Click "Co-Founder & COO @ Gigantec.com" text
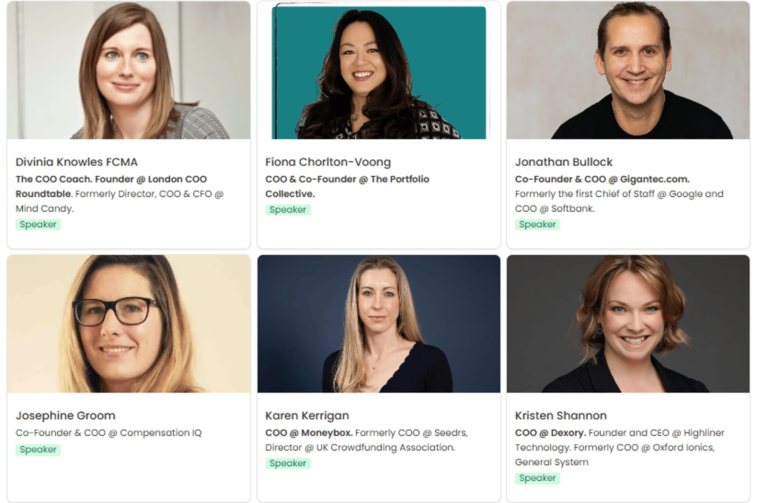The width and height of the screenshot is (757, 503). pos(602,180)
